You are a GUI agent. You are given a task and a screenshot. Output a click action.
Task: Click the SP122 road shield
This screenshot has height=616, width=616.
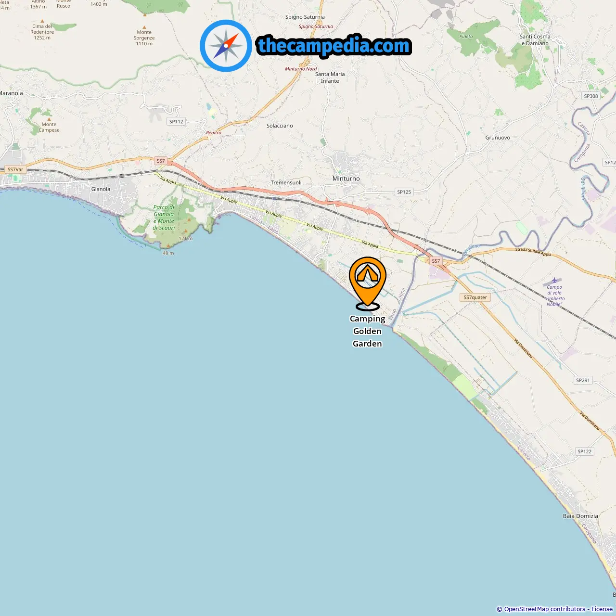click(x=584, y=451)
